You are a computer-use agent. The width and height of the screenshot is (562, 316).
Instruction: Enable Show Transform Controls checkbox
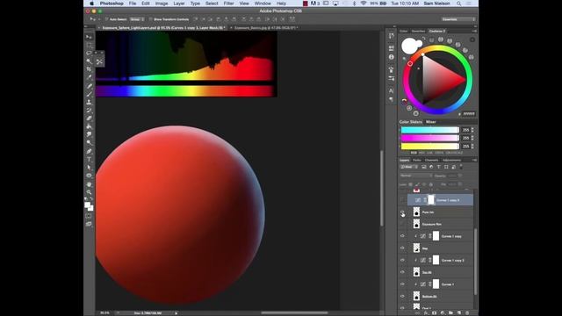(151, 19)
